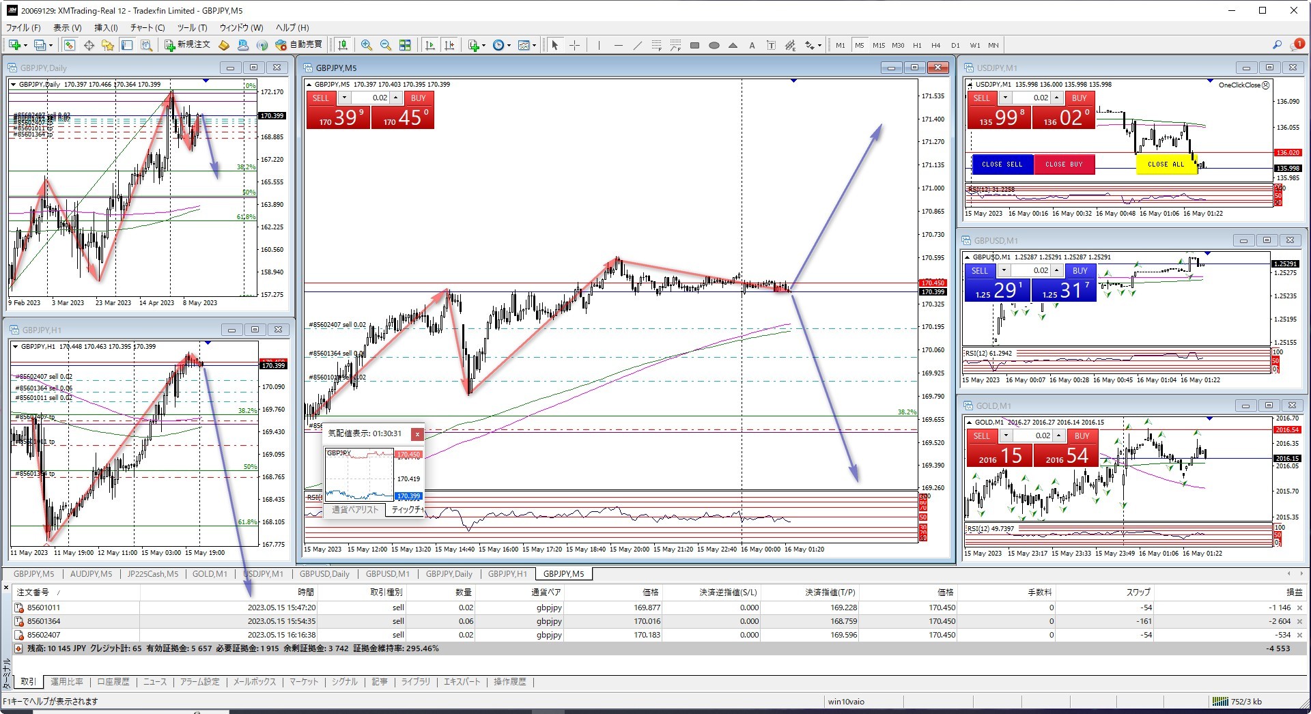Click the New Order (新規注文) toolbar button

[x=188, y=45]
